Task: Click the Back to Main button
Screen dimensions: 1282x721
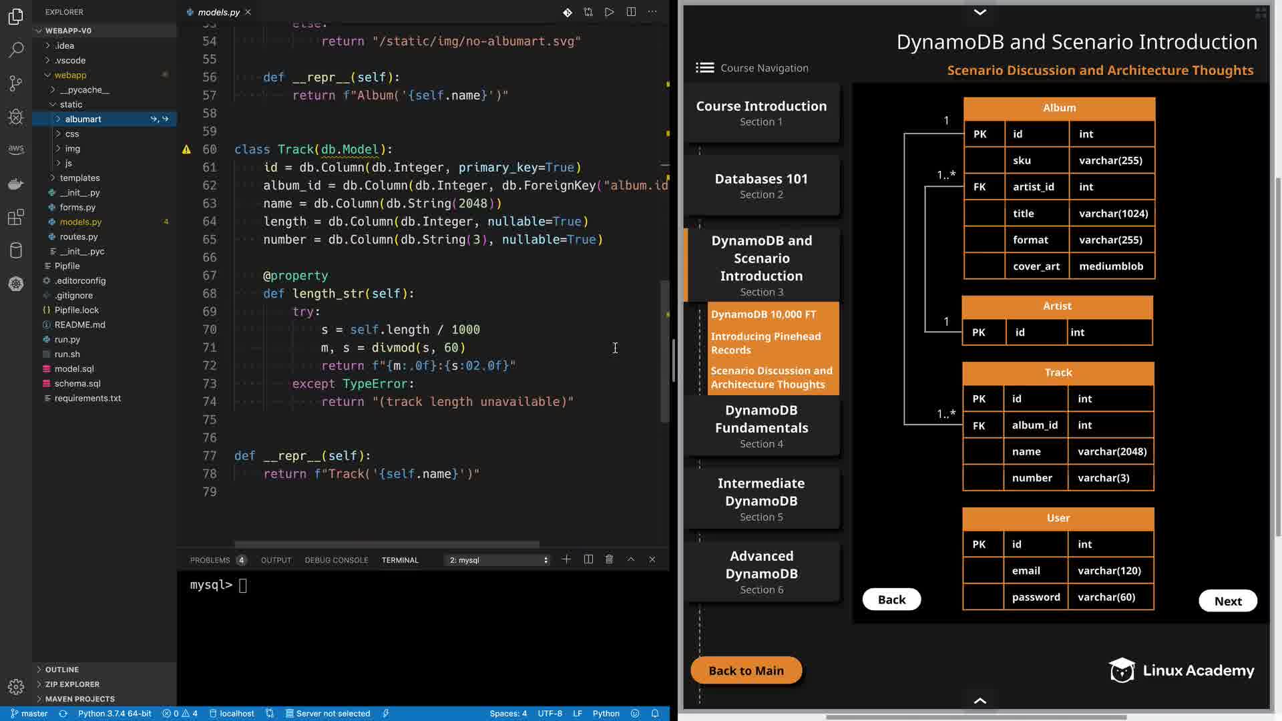Action: click(x=746, y=671)
